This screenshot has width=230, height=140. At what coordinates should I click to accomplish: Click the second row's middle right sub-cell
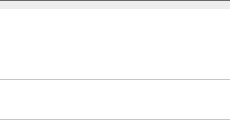(155, 67)
